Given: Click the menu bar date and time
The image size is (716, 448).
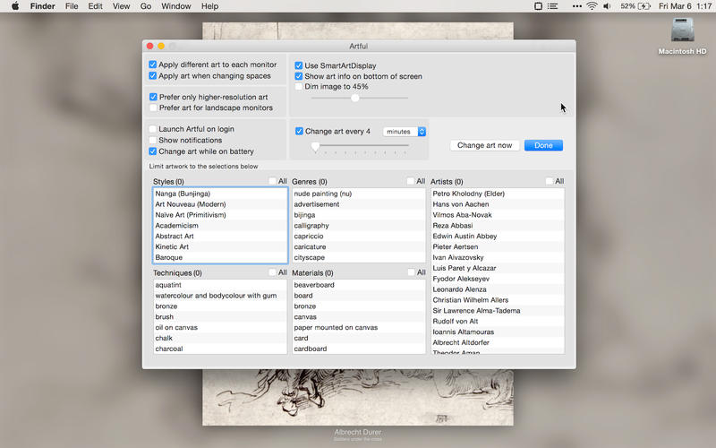Looking at the screenshot, I should [x=685, y=6].
